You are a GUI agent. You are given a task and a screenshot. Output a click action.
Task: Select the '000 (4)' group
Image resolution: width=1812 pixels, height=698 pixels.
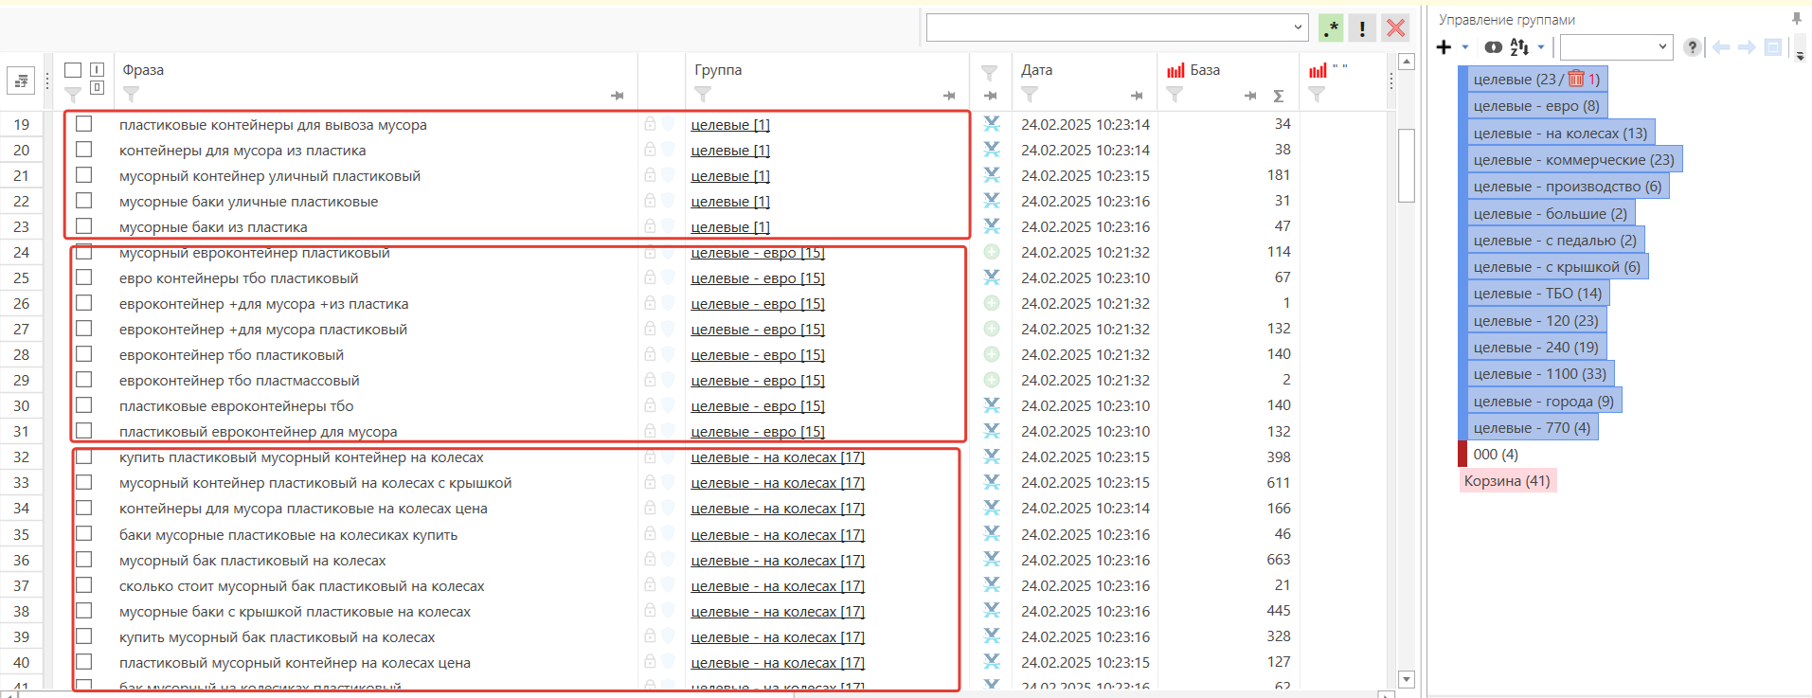1496,455
